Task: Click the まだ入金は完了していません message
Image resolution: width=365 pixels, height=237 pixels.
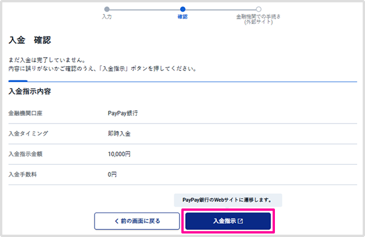Action: coord(47,60)
